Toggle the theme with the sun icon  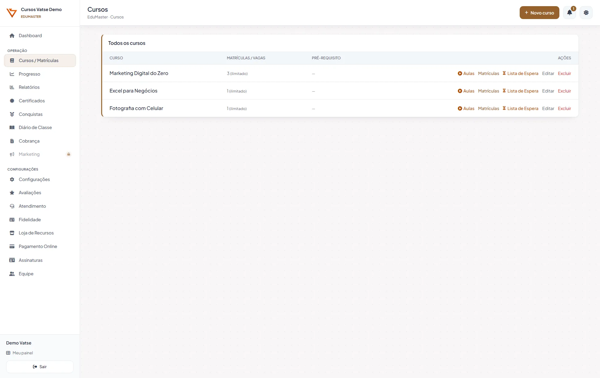[586, 13]
